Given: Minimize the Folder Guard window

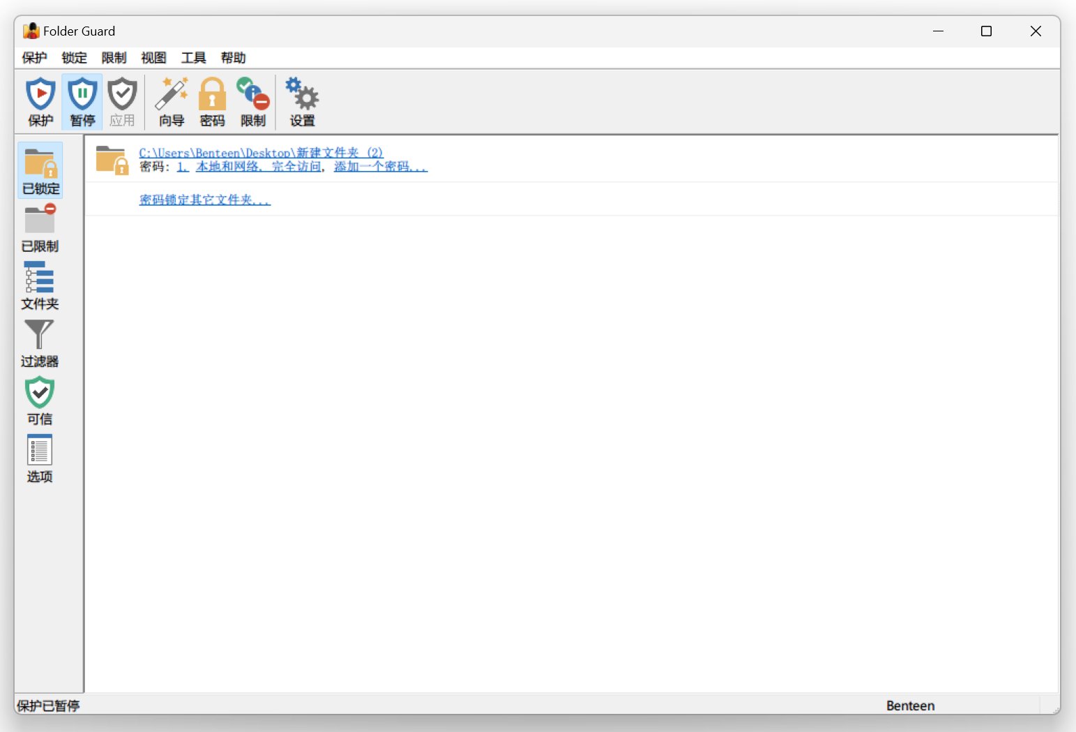Looking at the screenshot, I should pyautogui.click(x=938, y=31).
